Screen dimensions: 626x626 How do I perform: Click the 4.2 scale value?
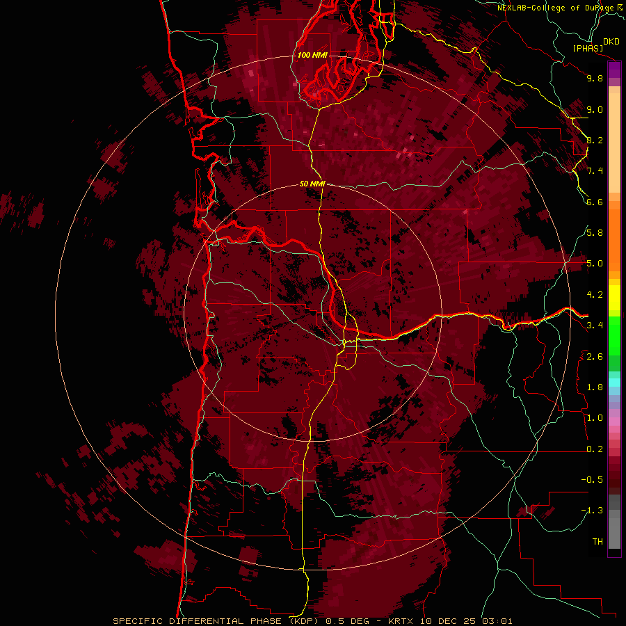pos(595,295)
